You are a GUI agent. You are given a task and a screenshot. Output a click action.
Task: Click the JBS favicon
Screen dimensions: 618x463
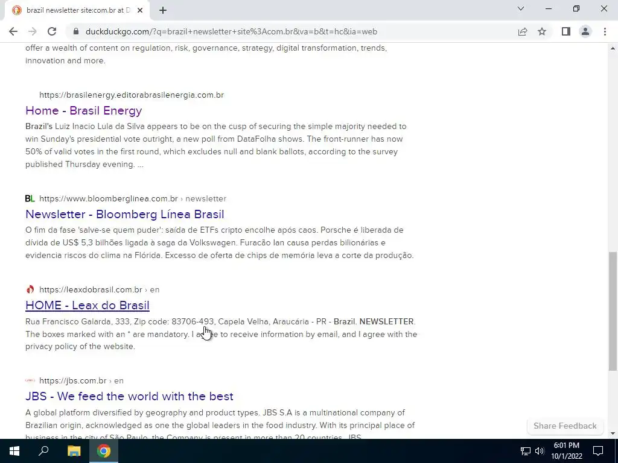pyautogui.click(x=30, y=380)
